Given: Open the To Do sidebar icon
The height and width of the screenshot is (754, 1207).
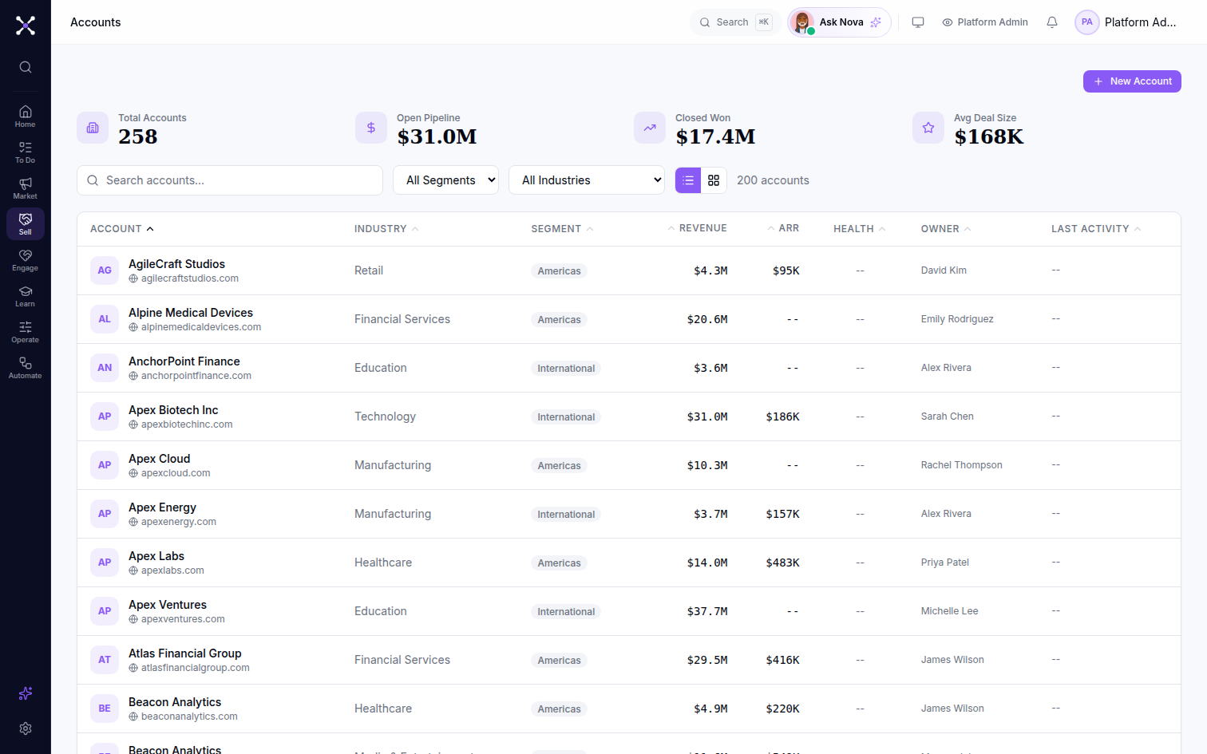Looking at the screenshot, I should pos(26,152).
